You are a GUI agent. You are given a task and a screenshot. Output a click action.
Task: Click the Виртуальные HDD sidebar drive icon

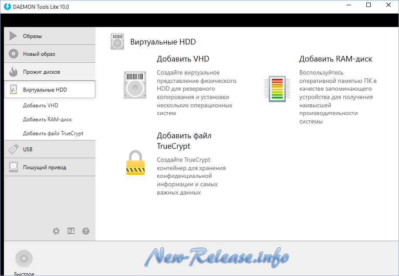point(13,89)
